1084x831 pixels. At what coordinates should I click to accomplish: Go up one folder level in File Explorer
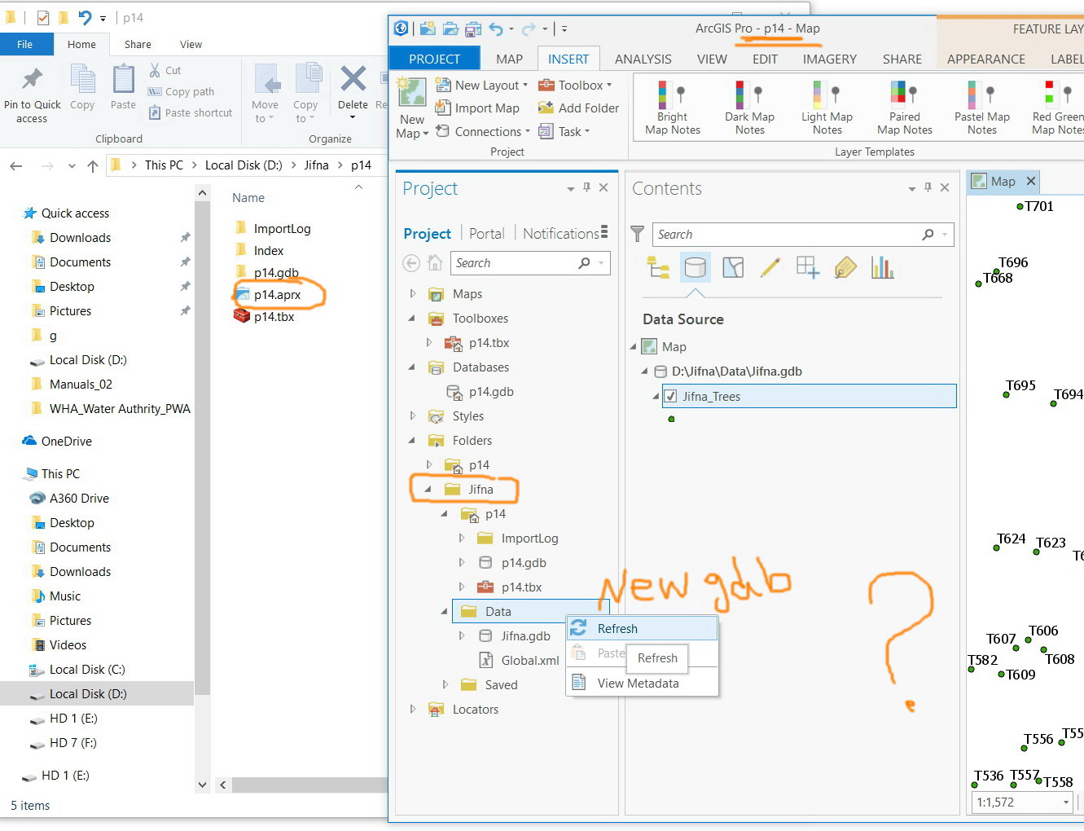[x=93, y=165]
